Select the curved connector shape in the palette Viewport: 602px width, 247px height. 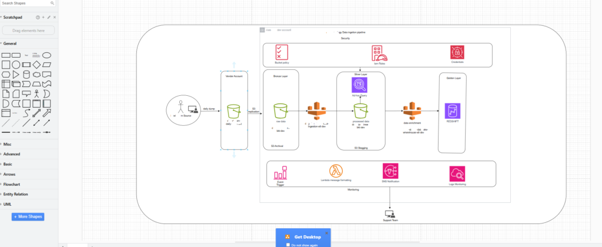click(26, 113)
